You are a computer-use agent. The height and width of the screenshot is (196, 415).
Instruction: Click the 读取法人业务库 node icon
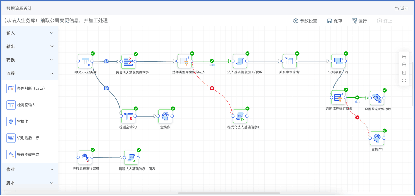point(85,61)
